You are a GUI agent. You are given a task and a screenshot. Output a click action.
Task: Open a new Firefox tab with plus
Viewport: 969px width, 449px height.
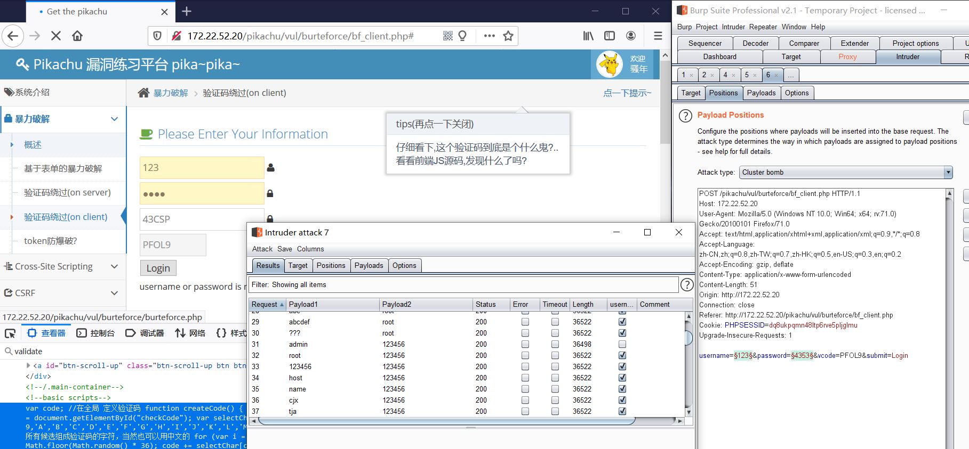(187, 11)
